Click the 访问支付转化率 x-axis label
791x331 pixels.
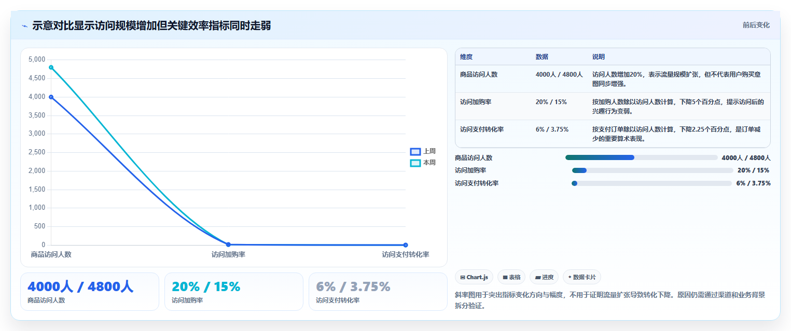click(406, 254)
